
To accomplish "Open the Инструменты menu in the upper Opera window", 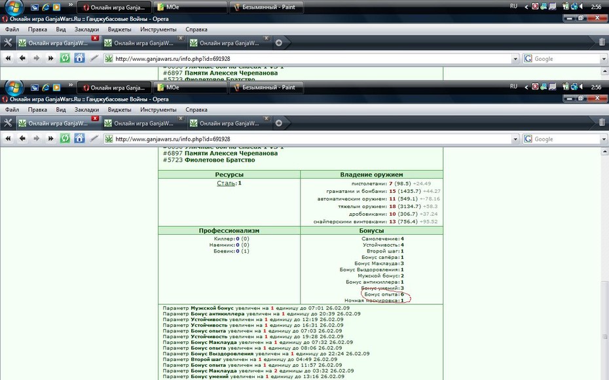I will (x=158, y=29).
